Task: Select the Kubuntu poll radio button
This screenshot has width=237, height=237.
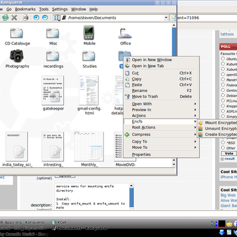Action: pos(223,64)
